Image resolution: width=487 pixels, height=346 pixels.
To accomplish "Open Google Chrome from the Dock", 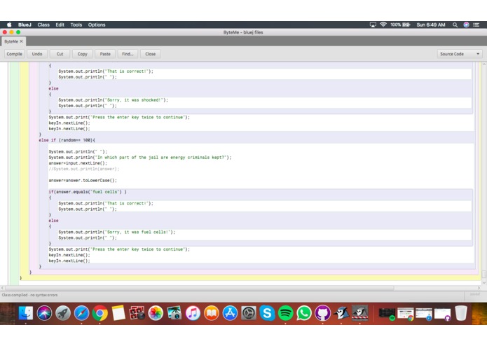I will click(100, 313).
